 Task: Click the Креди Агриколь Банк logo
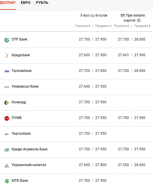click(7, 150)
